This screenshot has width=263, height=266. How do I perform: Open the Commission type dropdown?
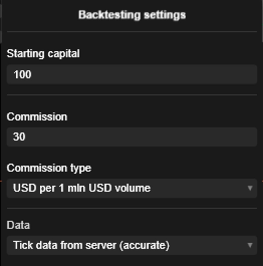pyautogui.click(x=131, y=188)
